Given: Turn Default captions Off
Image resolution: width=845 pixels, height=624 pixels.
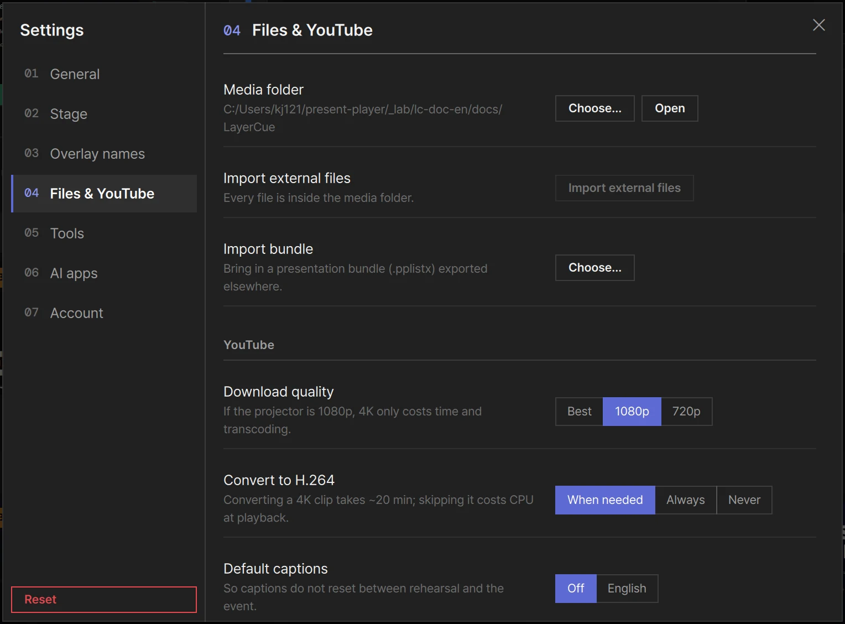Looking at the screenshot, I should 576,589.
